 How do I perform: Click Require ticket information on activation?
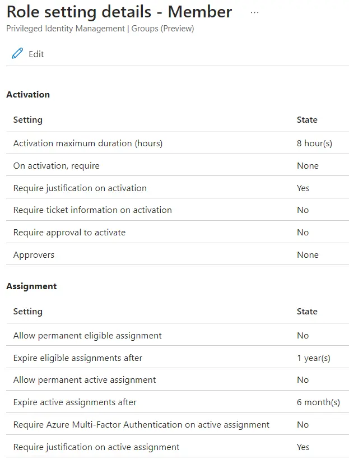pos(92,210)
